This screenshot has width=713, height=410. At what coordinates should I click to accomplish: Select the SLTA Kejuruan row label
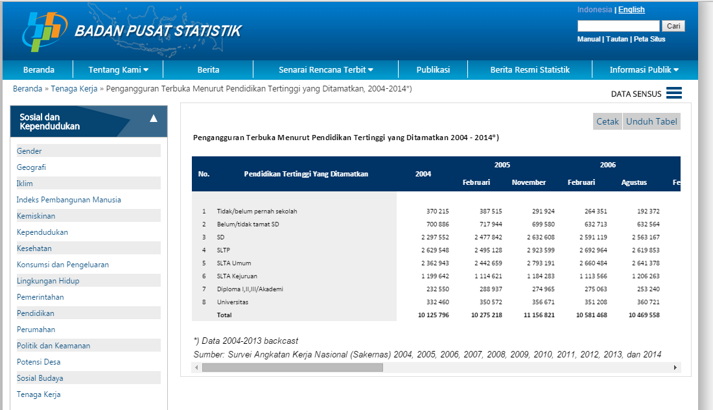pos(237,276)
